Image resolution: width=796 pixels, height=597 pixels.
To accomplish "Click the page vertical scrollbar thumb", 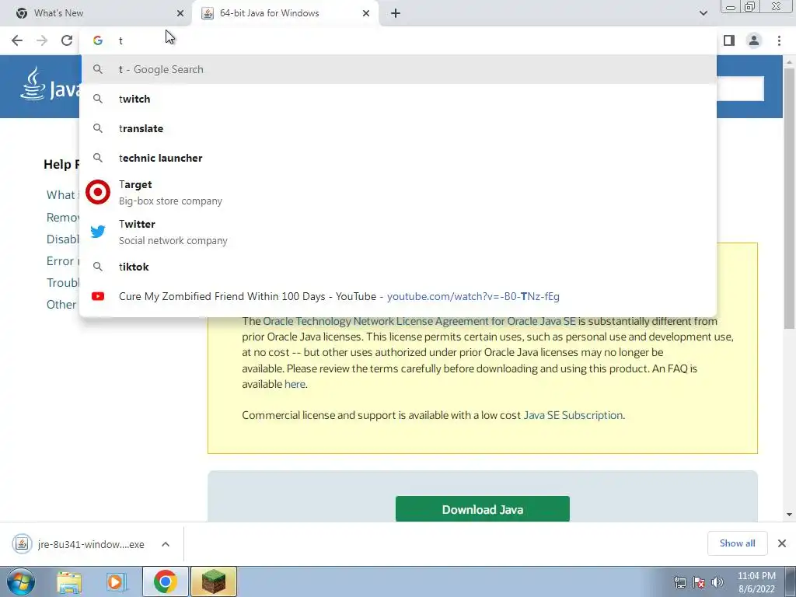I will [x=789, y=198].
